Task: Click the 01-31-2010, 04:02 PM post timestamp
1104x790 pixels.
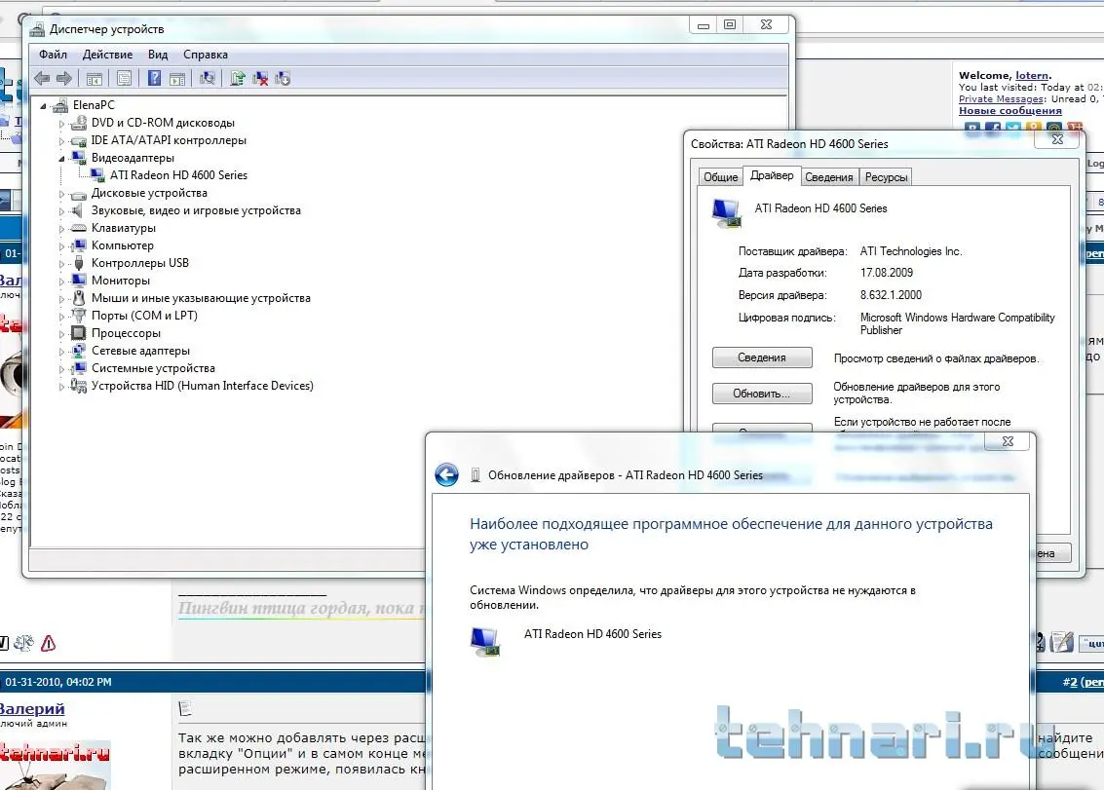Action: click(x=57, y=682)
